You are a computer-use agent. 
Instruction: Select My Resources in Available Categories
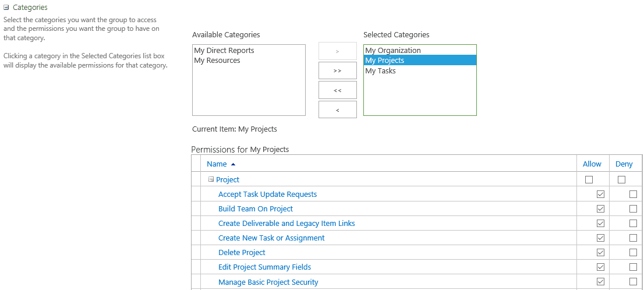point(217,61)
